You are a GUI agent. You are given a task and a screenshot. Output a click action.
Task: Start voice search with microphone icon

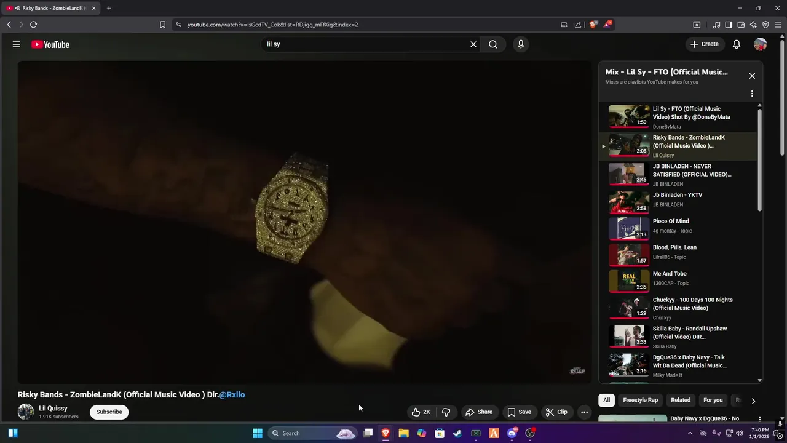[x=521, y=44]
